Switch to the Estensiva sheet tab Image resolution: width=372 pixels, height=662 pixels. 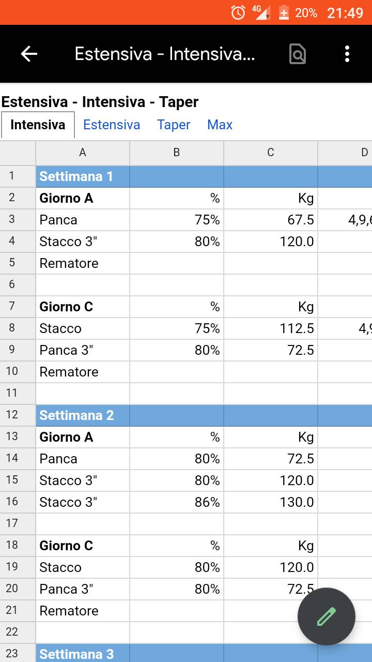point(112,125)
